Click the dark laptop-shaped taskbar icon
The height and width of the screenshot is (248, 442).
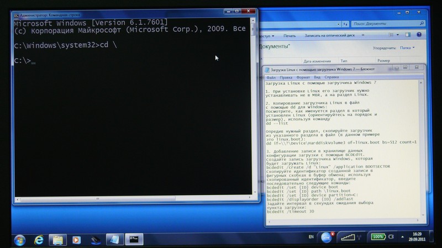(96, 240)
